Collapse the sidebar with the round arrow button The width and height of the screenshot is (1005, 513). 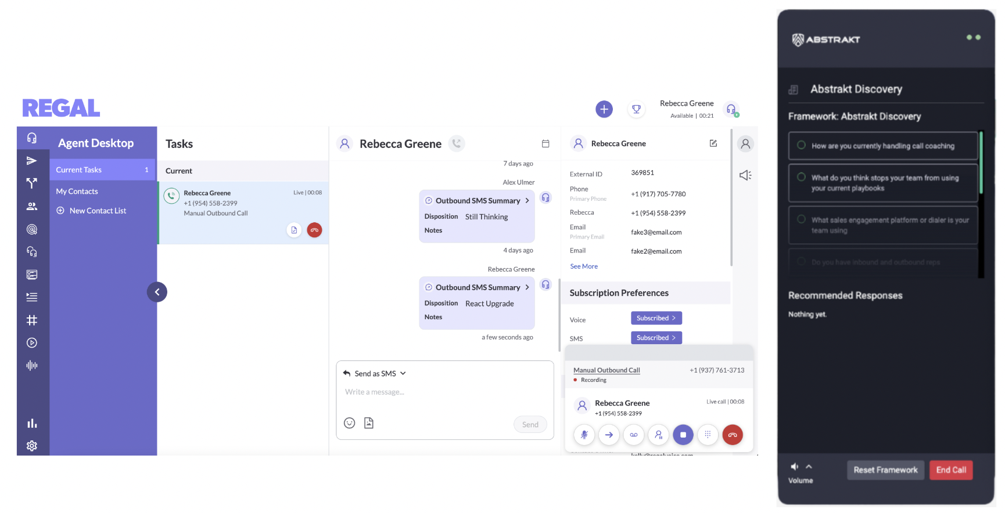click(157, 292)
